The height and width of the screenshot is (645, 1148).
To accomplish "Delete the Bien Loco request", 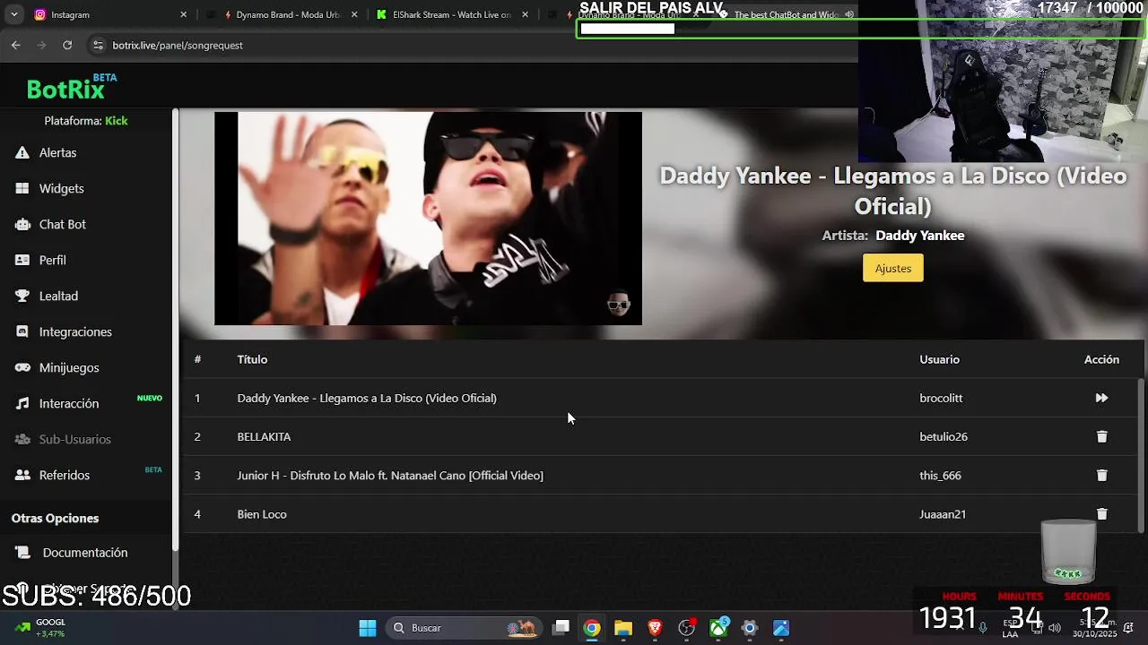I will [1101, 514].
